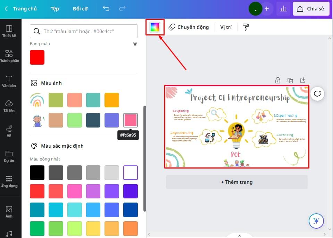This screenshot has height=238, width=333.
Task: Select the pink #fc6a95 color swatch
Action: (130, 120)
